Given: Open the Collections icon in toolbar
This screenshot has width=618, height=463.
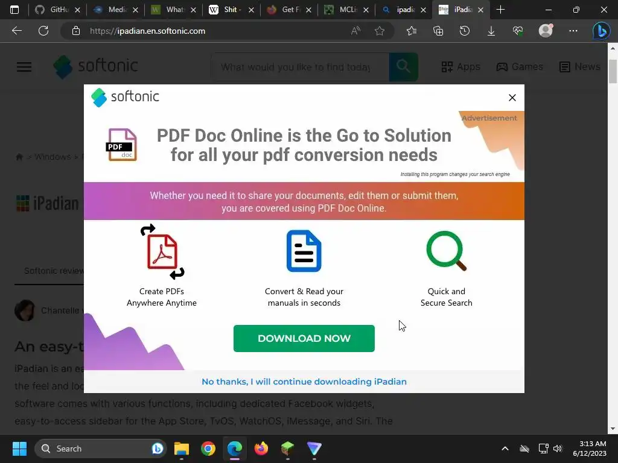Looking at the screenshot, I should [x=438, y=31].
